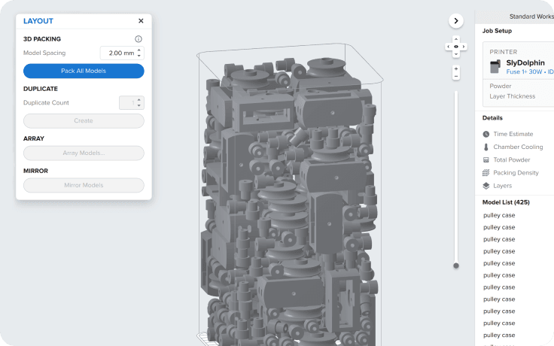Click the Create duplicate button
This screenshot has height=346, width=554.
(x=84, y=121)
